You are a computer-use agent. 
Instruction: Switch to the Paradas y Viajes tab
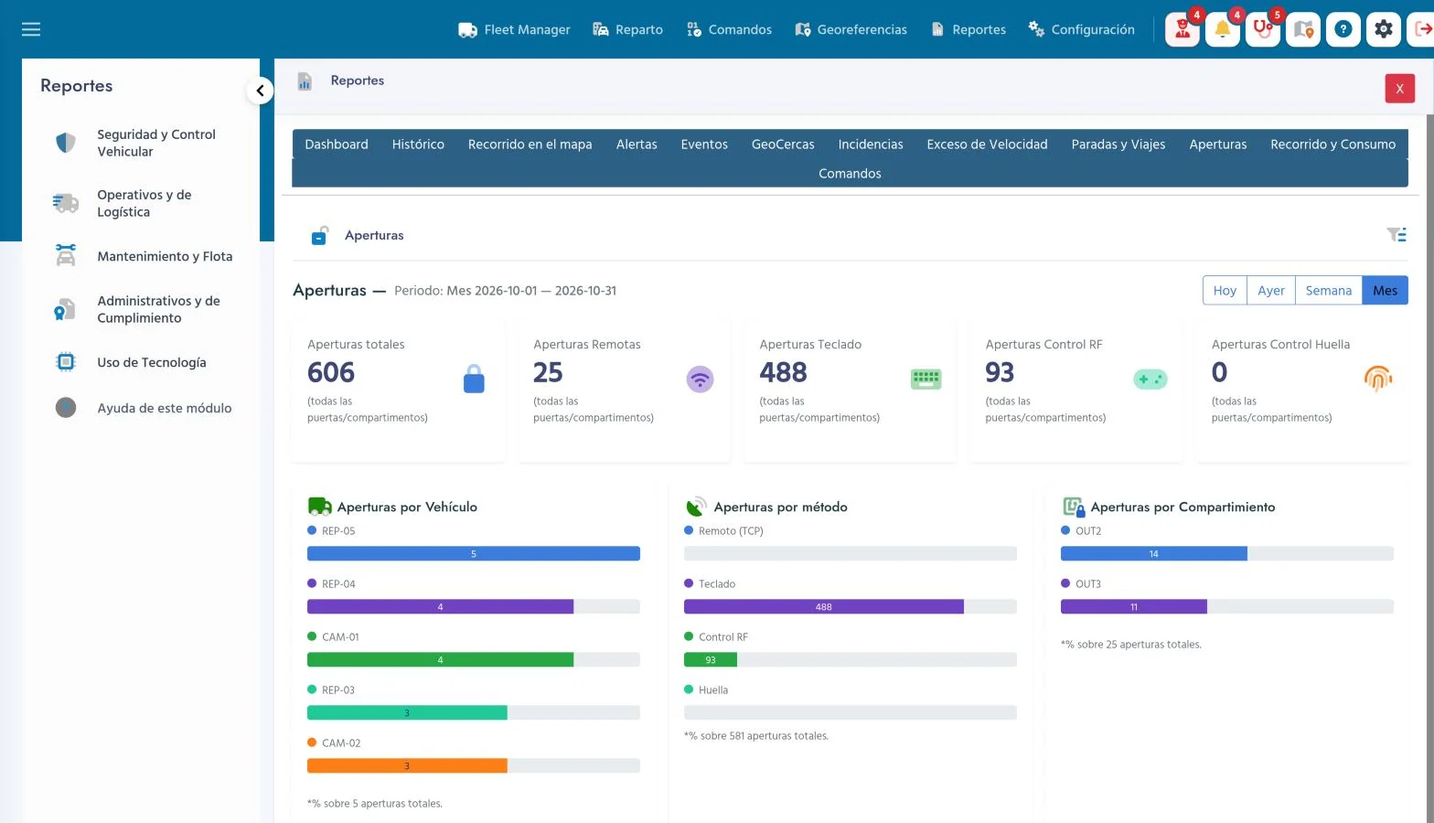click(x=1118, y=144)
